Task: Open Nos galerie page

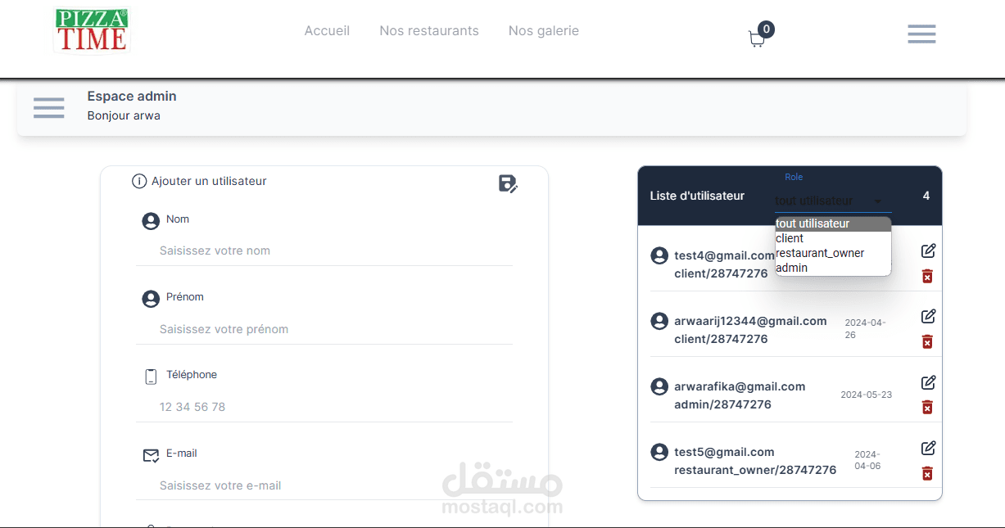Action: pyautogui.click(x=544, y=30)
